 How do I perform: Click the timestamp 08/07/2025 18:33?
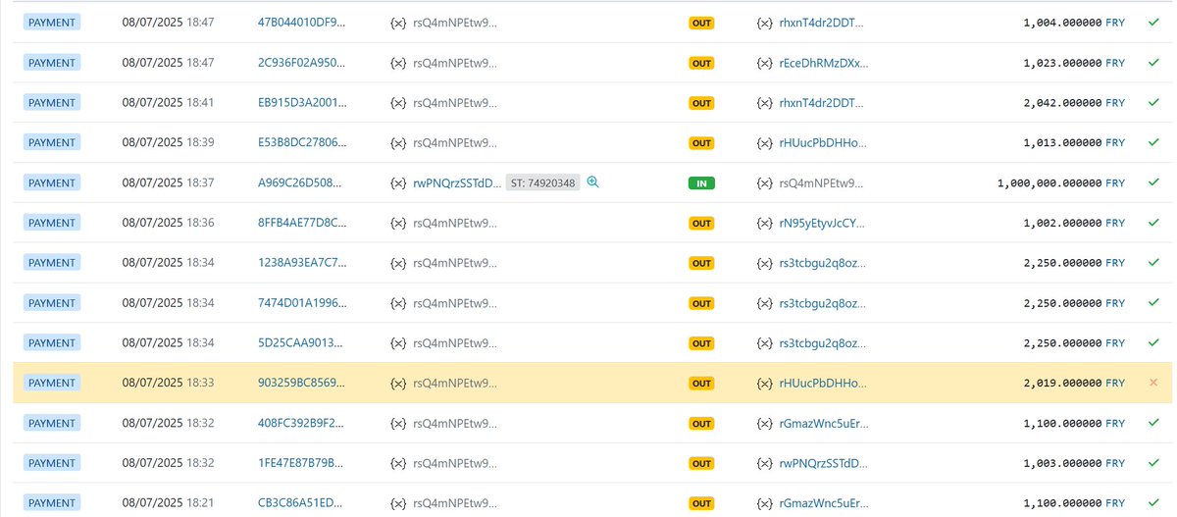coord(168,383)
